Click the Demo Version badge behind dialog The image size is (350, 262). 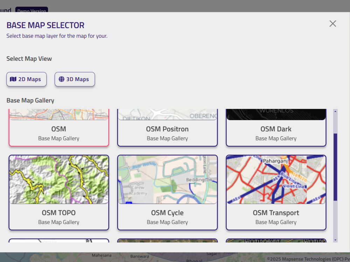[x=32, y=10]
